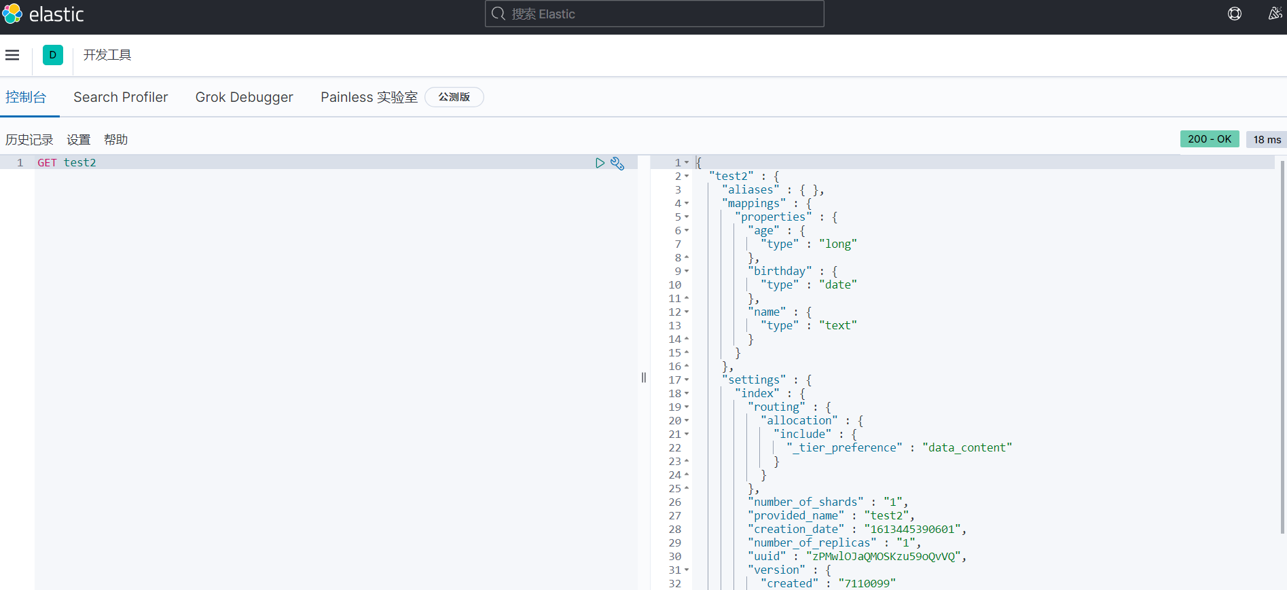1287x590 pixels.
Task: Click the "provided_name" line
Action: pos(831,516)
